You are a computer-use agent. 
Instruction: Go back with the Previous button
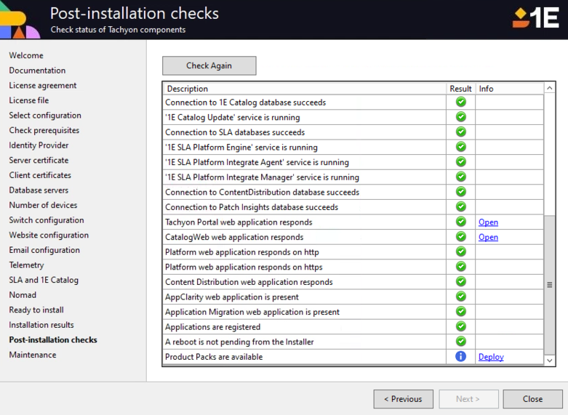point(403,399)
